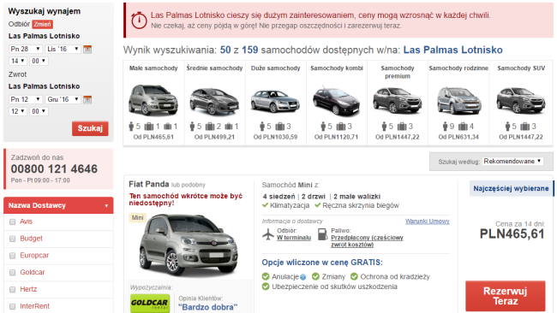Viewport: 557px width, 313px height.
Task: Click the Goldcar supplier name in filter
Action: [x=33, y=273]
